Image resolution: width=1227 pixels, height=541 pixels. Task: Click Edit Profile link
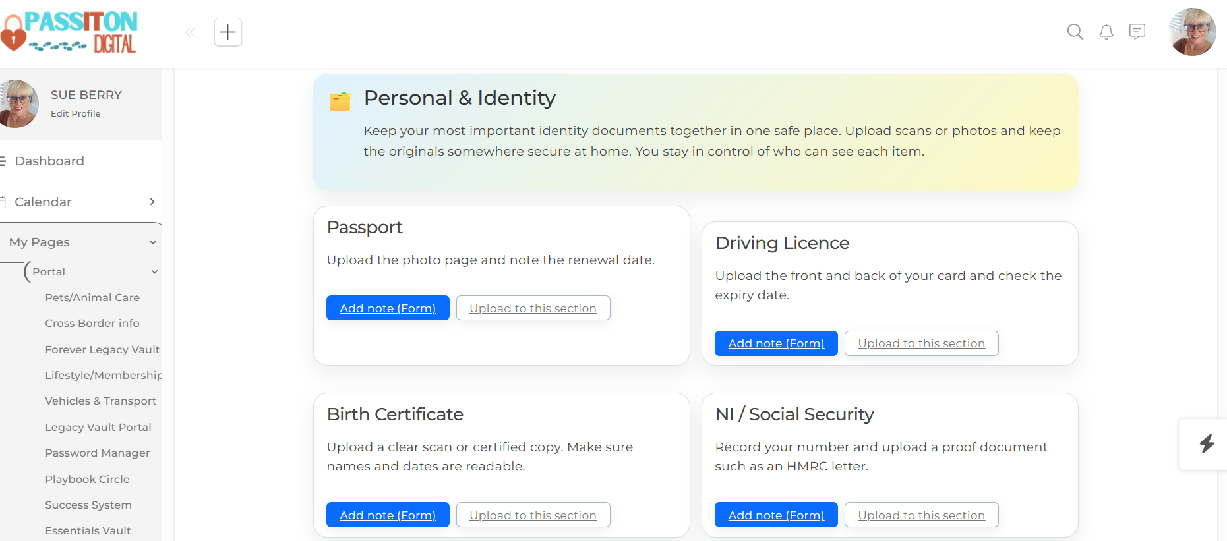pos(76,113)
